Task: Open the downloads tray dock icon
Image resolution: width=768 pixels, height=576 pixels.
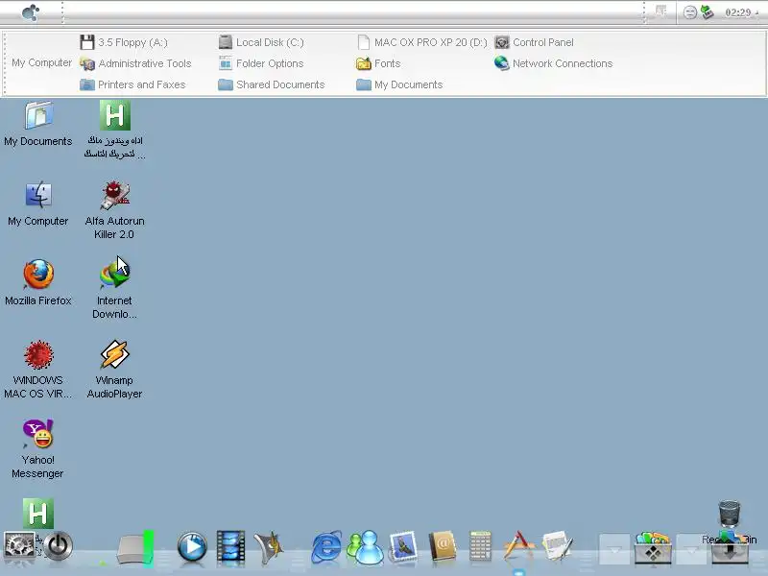Action: click(x=730, y=549)
